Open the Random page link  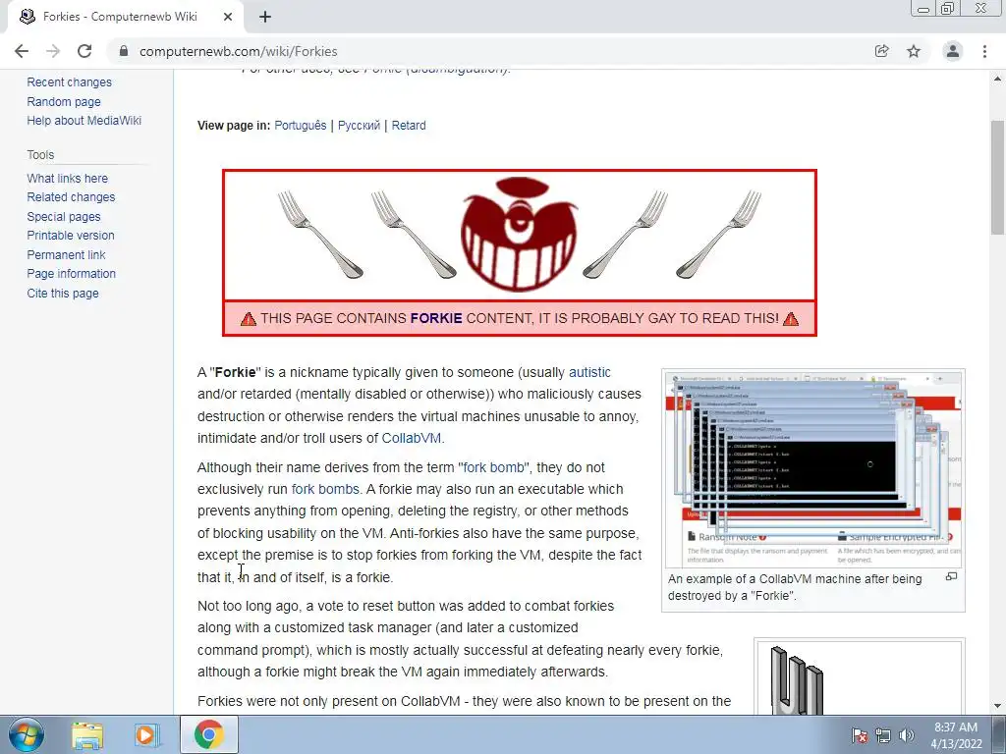tap(64, 101)
